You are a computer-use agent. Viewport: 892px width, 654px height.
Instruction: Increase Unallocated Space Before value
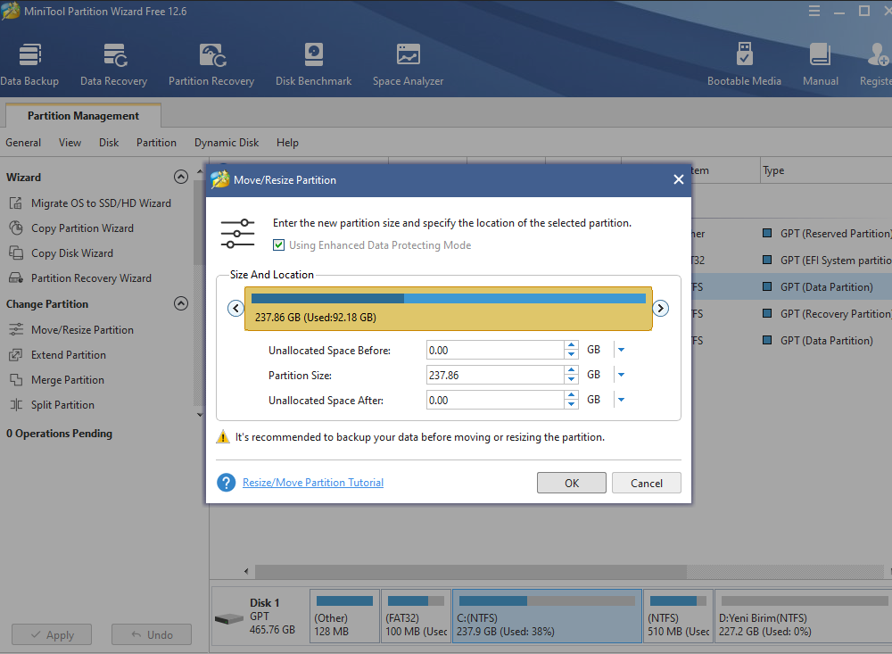pos(571,345)
